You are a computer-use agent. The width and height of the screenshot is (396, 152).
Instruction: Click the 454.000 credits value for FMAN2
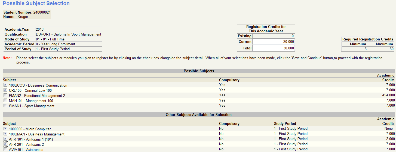point(388,95)
